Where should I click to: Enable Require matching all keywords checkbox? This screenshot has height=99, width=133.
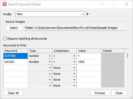5,39
